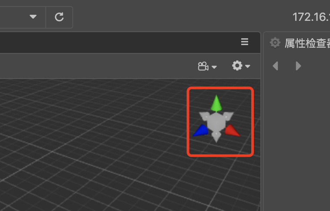Image resolution: width=330 pixels, height=211 pixels.
Task: Click the refresh button in top toolbar
Action: [59, 17]
